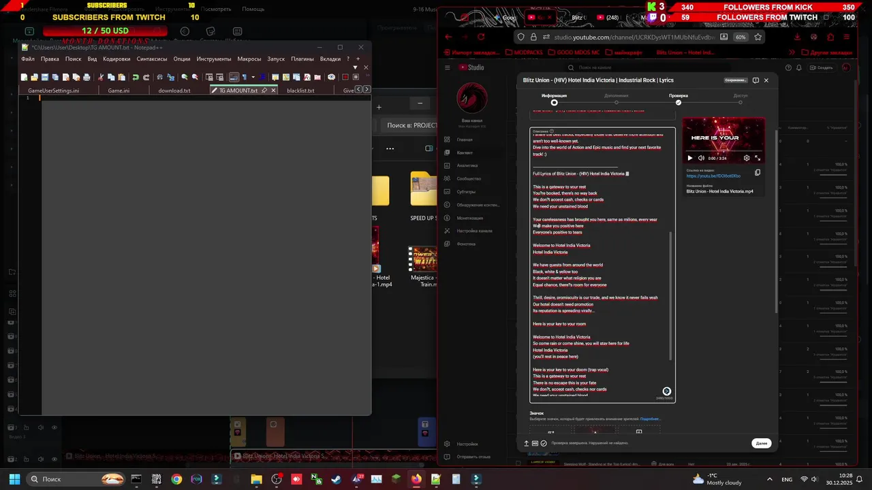Screen dimensions: 872x490
Task: Select the Проверка step
Action: coord(679,99)
